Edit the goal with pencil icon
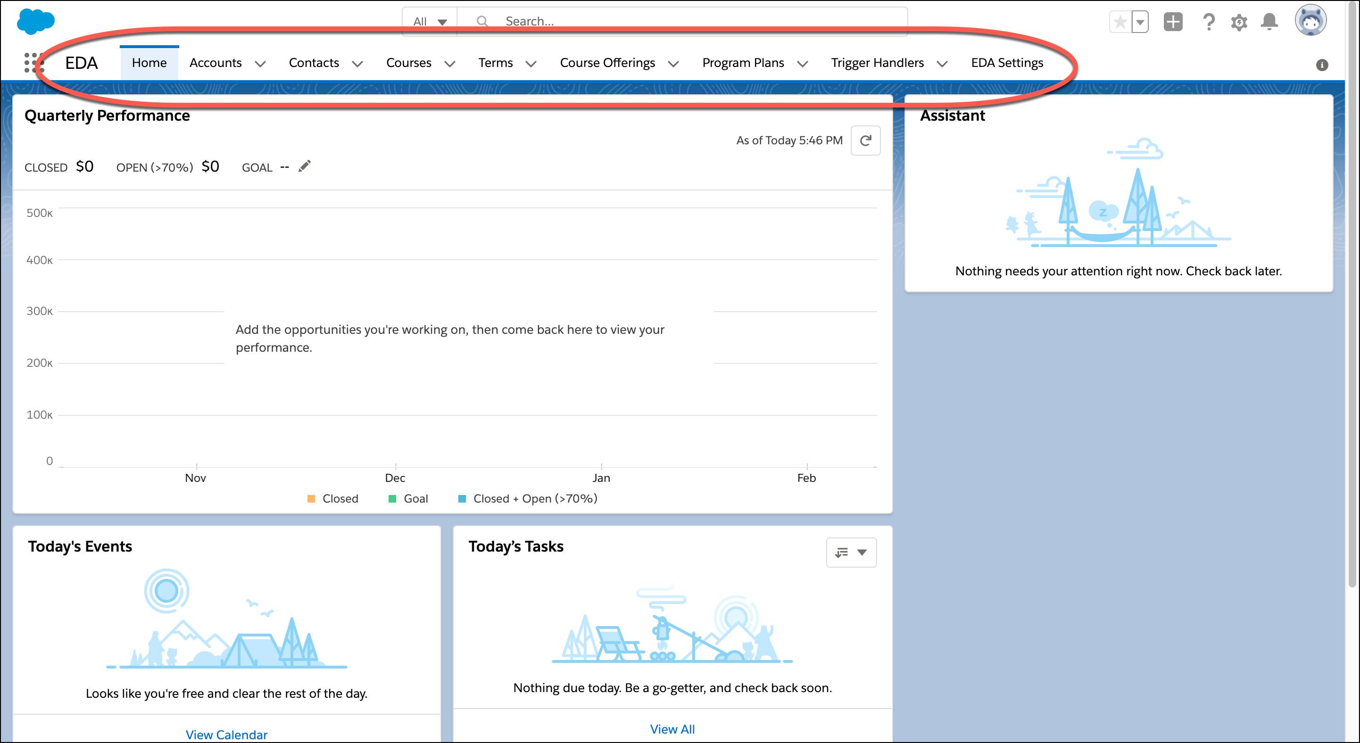1360x743 pixels. [305, 167]
